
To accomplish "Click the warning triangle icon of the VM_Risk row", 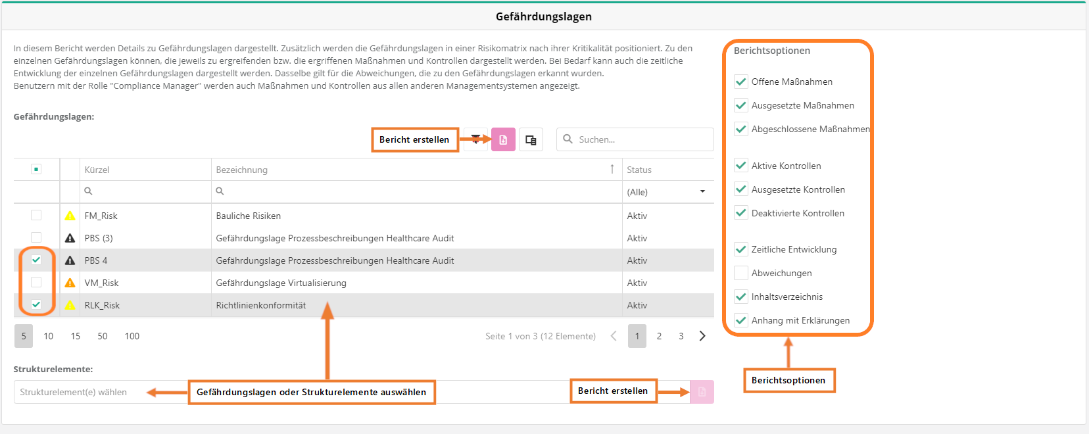I will (70, 283).
